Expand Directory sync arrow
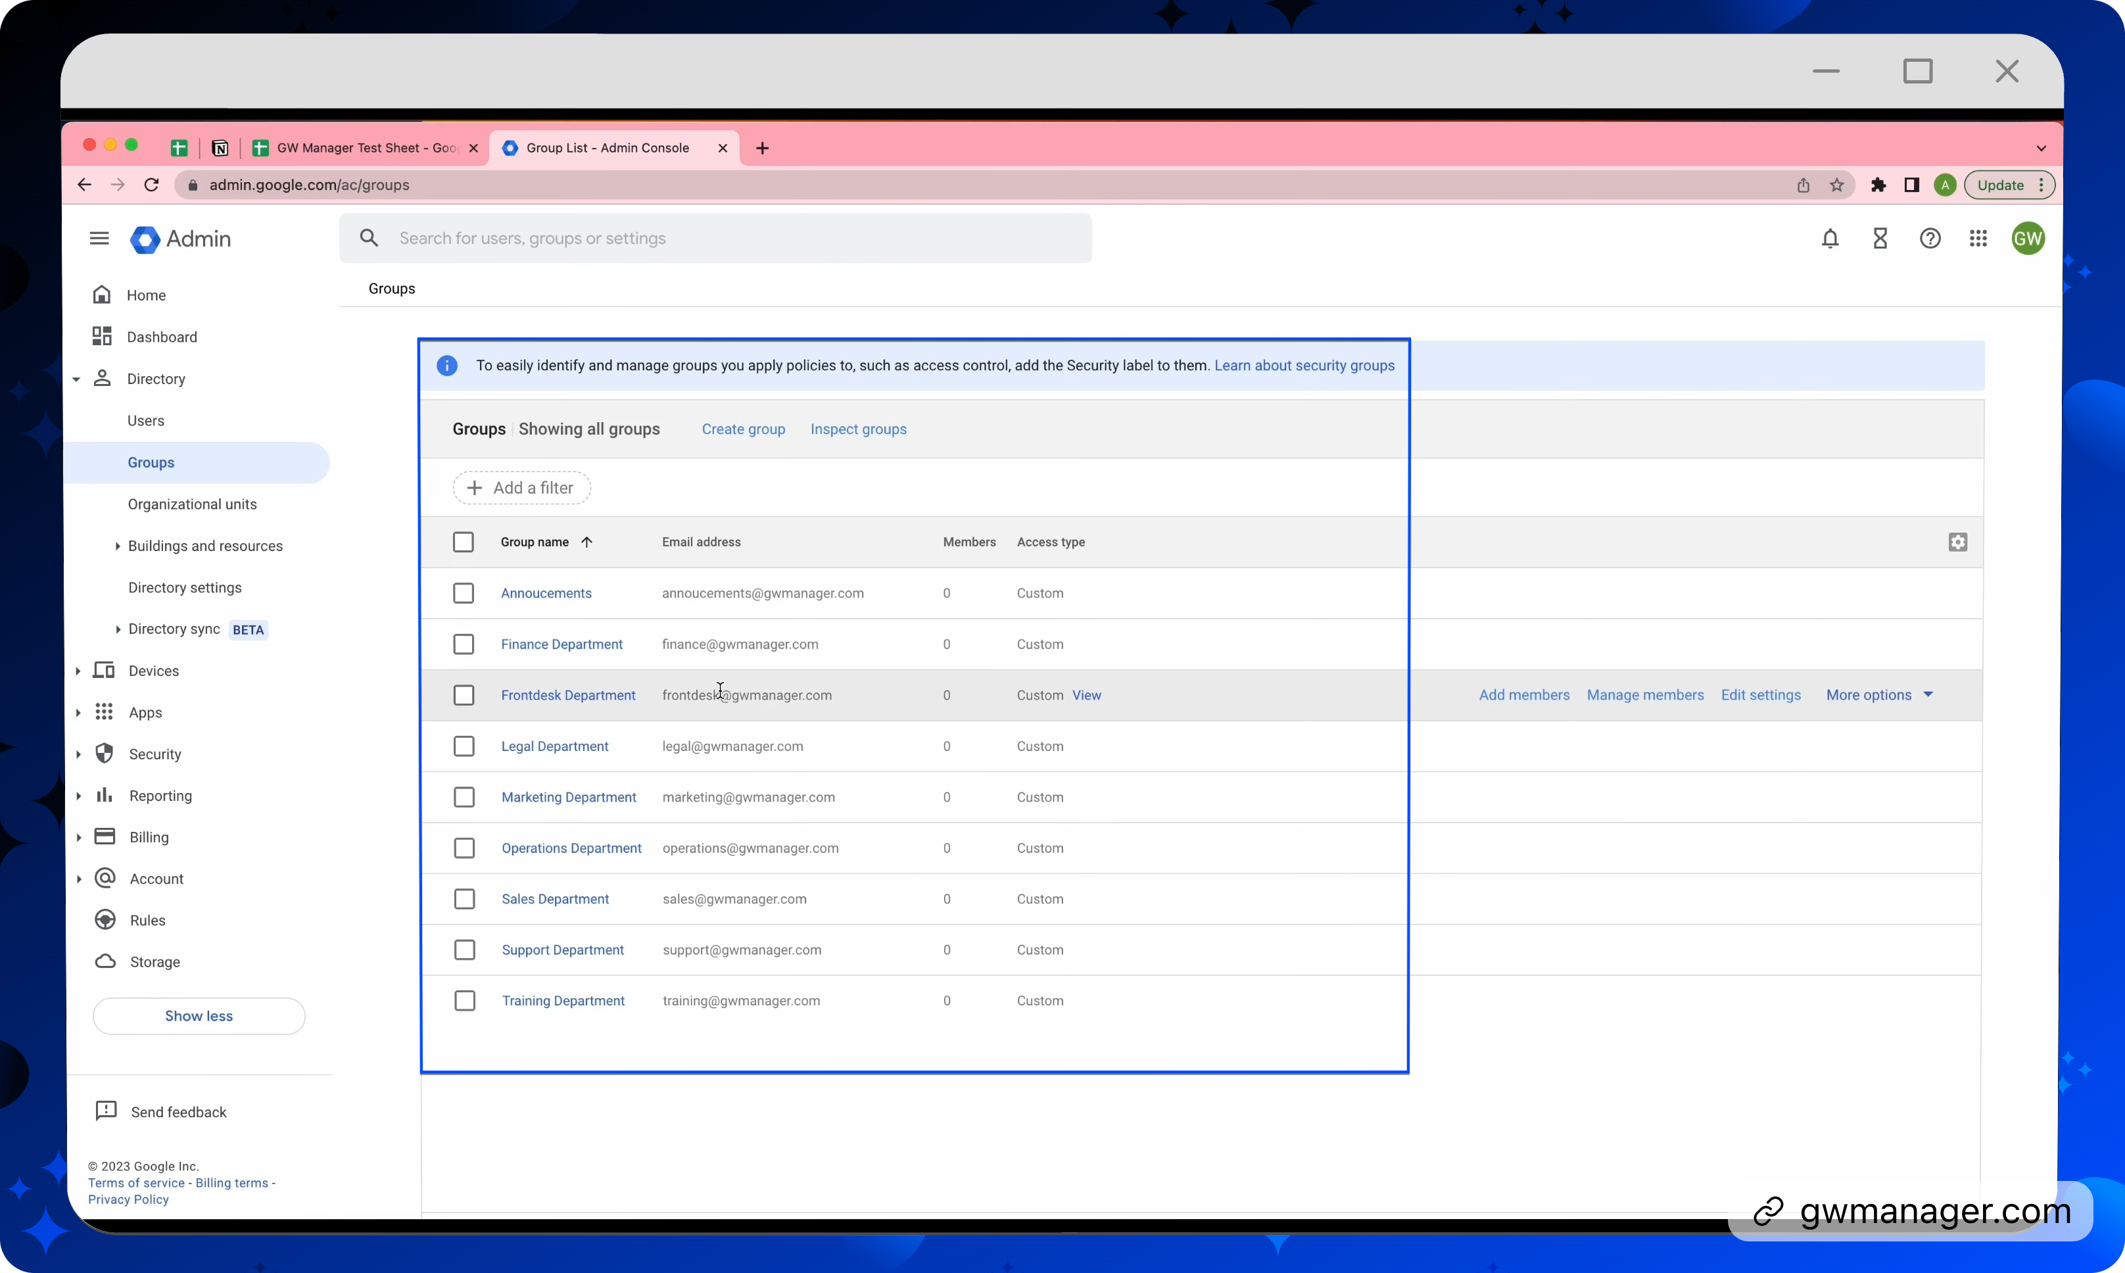2125x1273 pixels. (118, 629)
